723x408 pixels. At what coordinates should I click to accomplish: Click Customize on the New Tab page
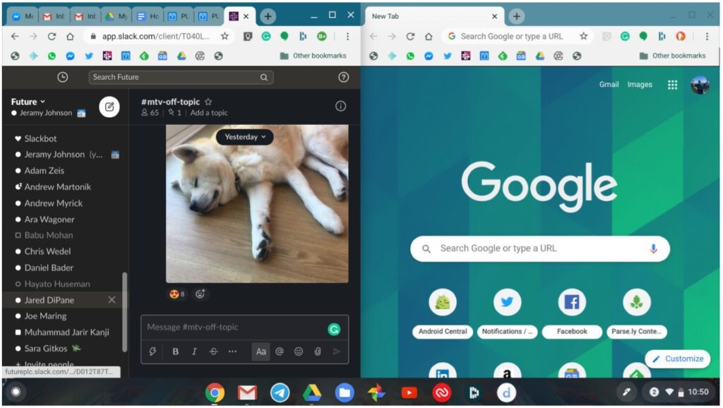[x=677, y=358]
